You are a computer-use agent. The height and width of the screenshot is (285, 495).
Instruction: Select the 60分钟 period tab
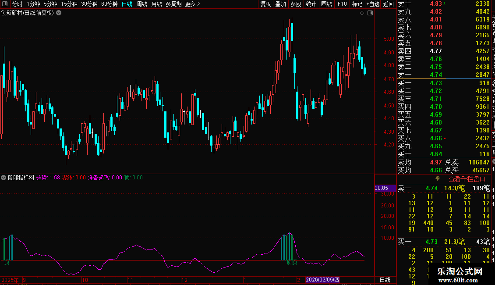(109, 4)
